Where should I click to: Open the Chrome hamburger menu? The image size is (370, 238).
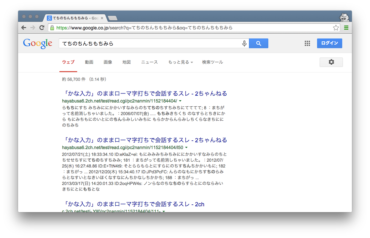click(x=346, y=28)
